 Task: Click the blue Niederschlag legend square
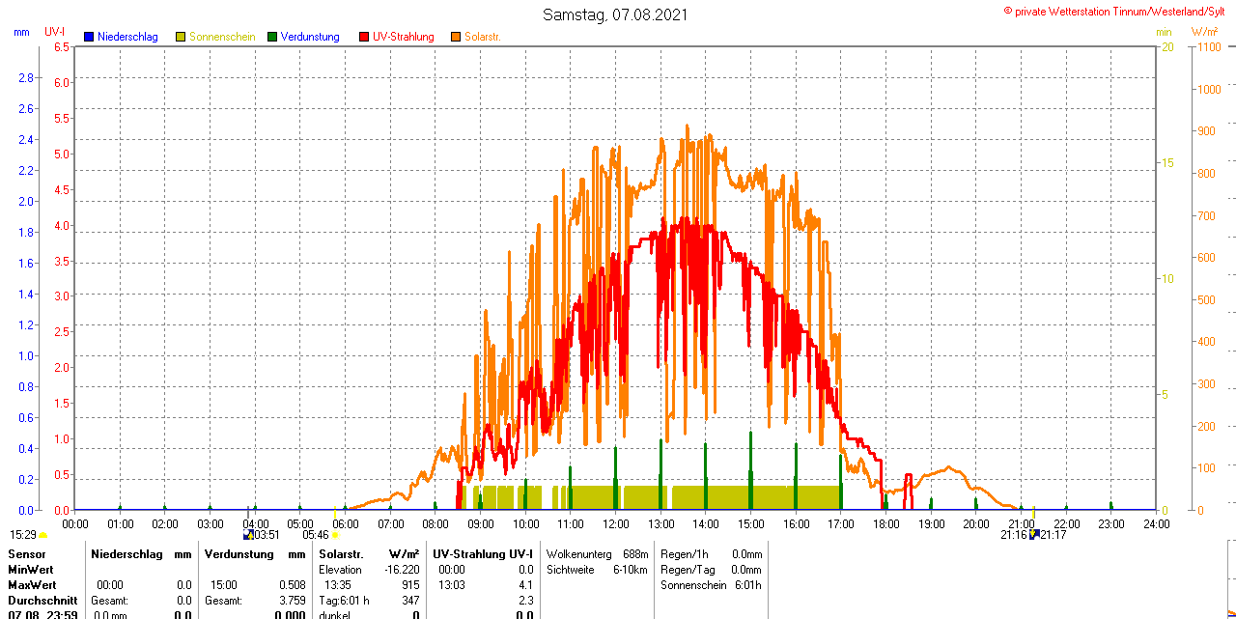[x=89, y=37]
